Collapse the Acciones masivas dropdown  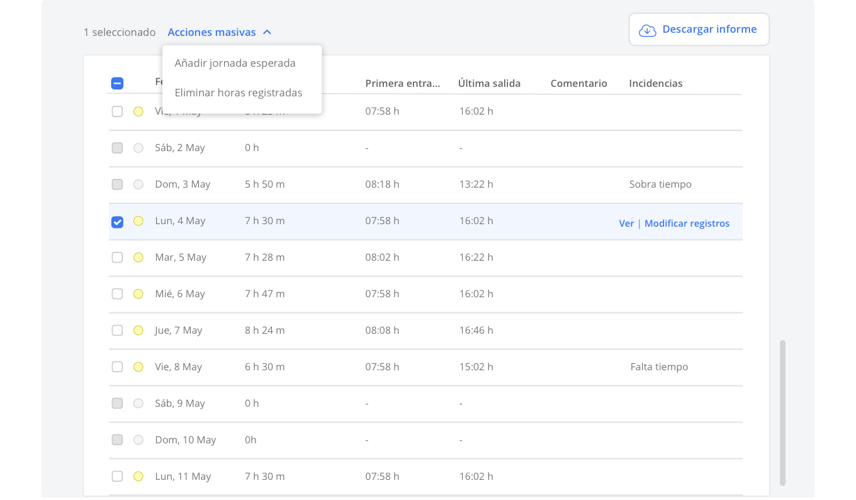click(x=219, y=32)
